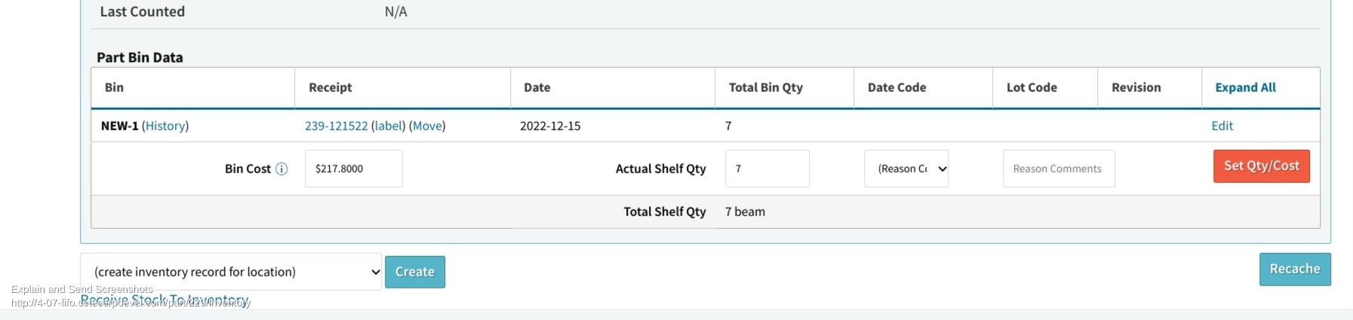Screen dimensions: 1353x320
Task: Click the Bin Cost info icon
Action: 281,169
